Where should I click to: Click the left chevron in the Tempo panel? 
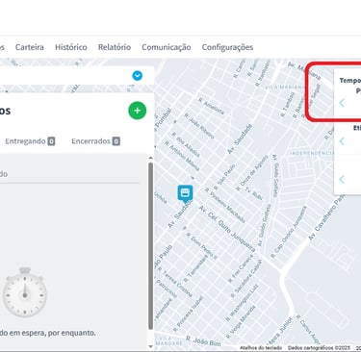[x=342, y=103]
